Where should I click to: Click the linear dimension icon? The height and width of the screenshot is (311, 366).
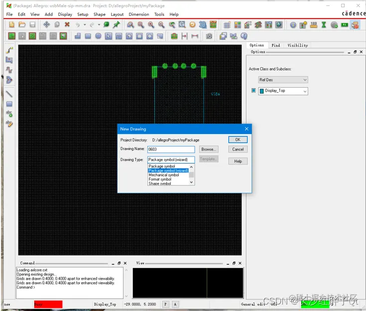195,36
